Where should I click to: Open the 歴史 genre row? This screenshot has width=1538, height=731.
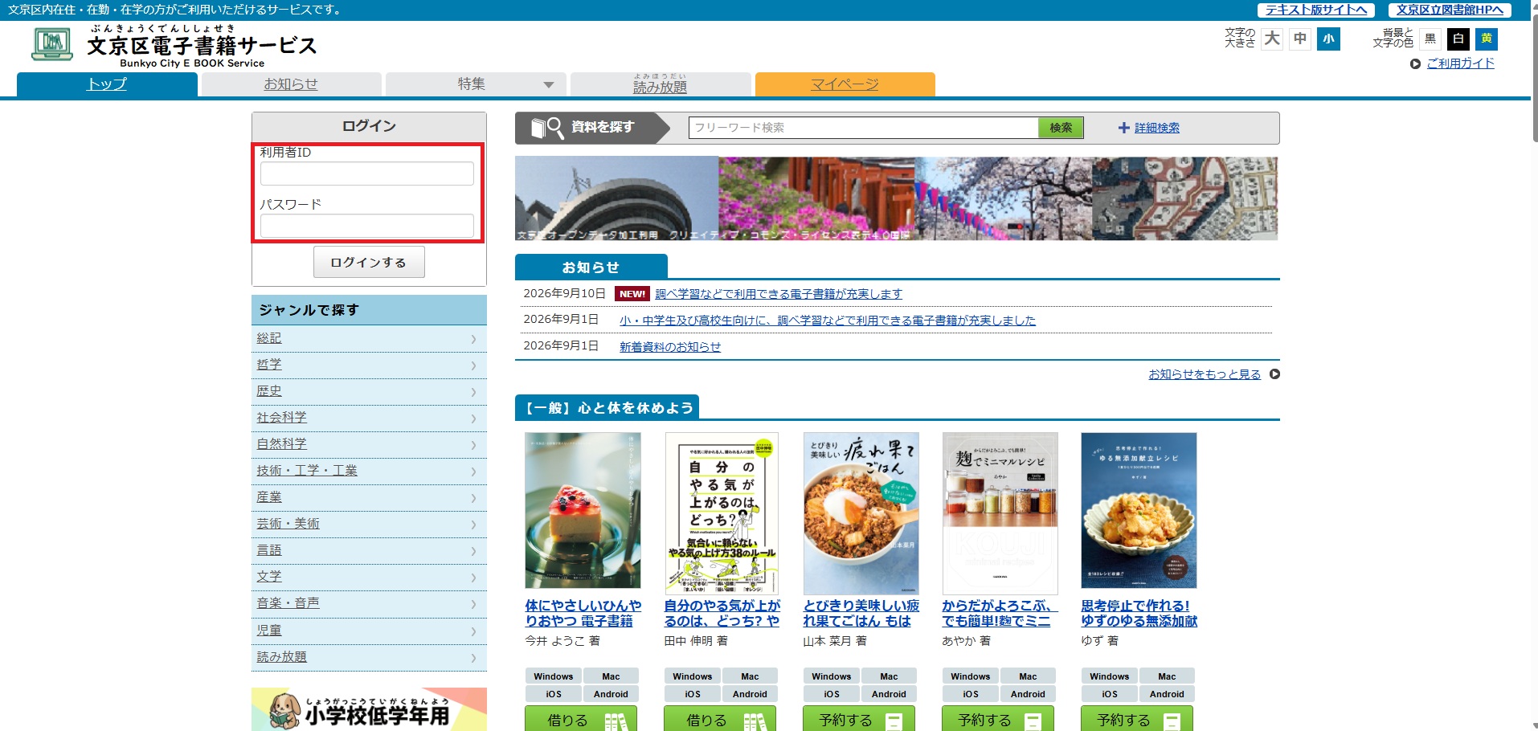[x=369, y=391]
